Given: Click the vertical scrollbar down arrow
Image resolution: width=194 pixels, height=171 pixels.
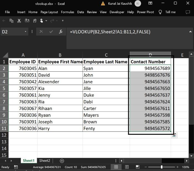Looking at the screenshot, I should 191,156.
